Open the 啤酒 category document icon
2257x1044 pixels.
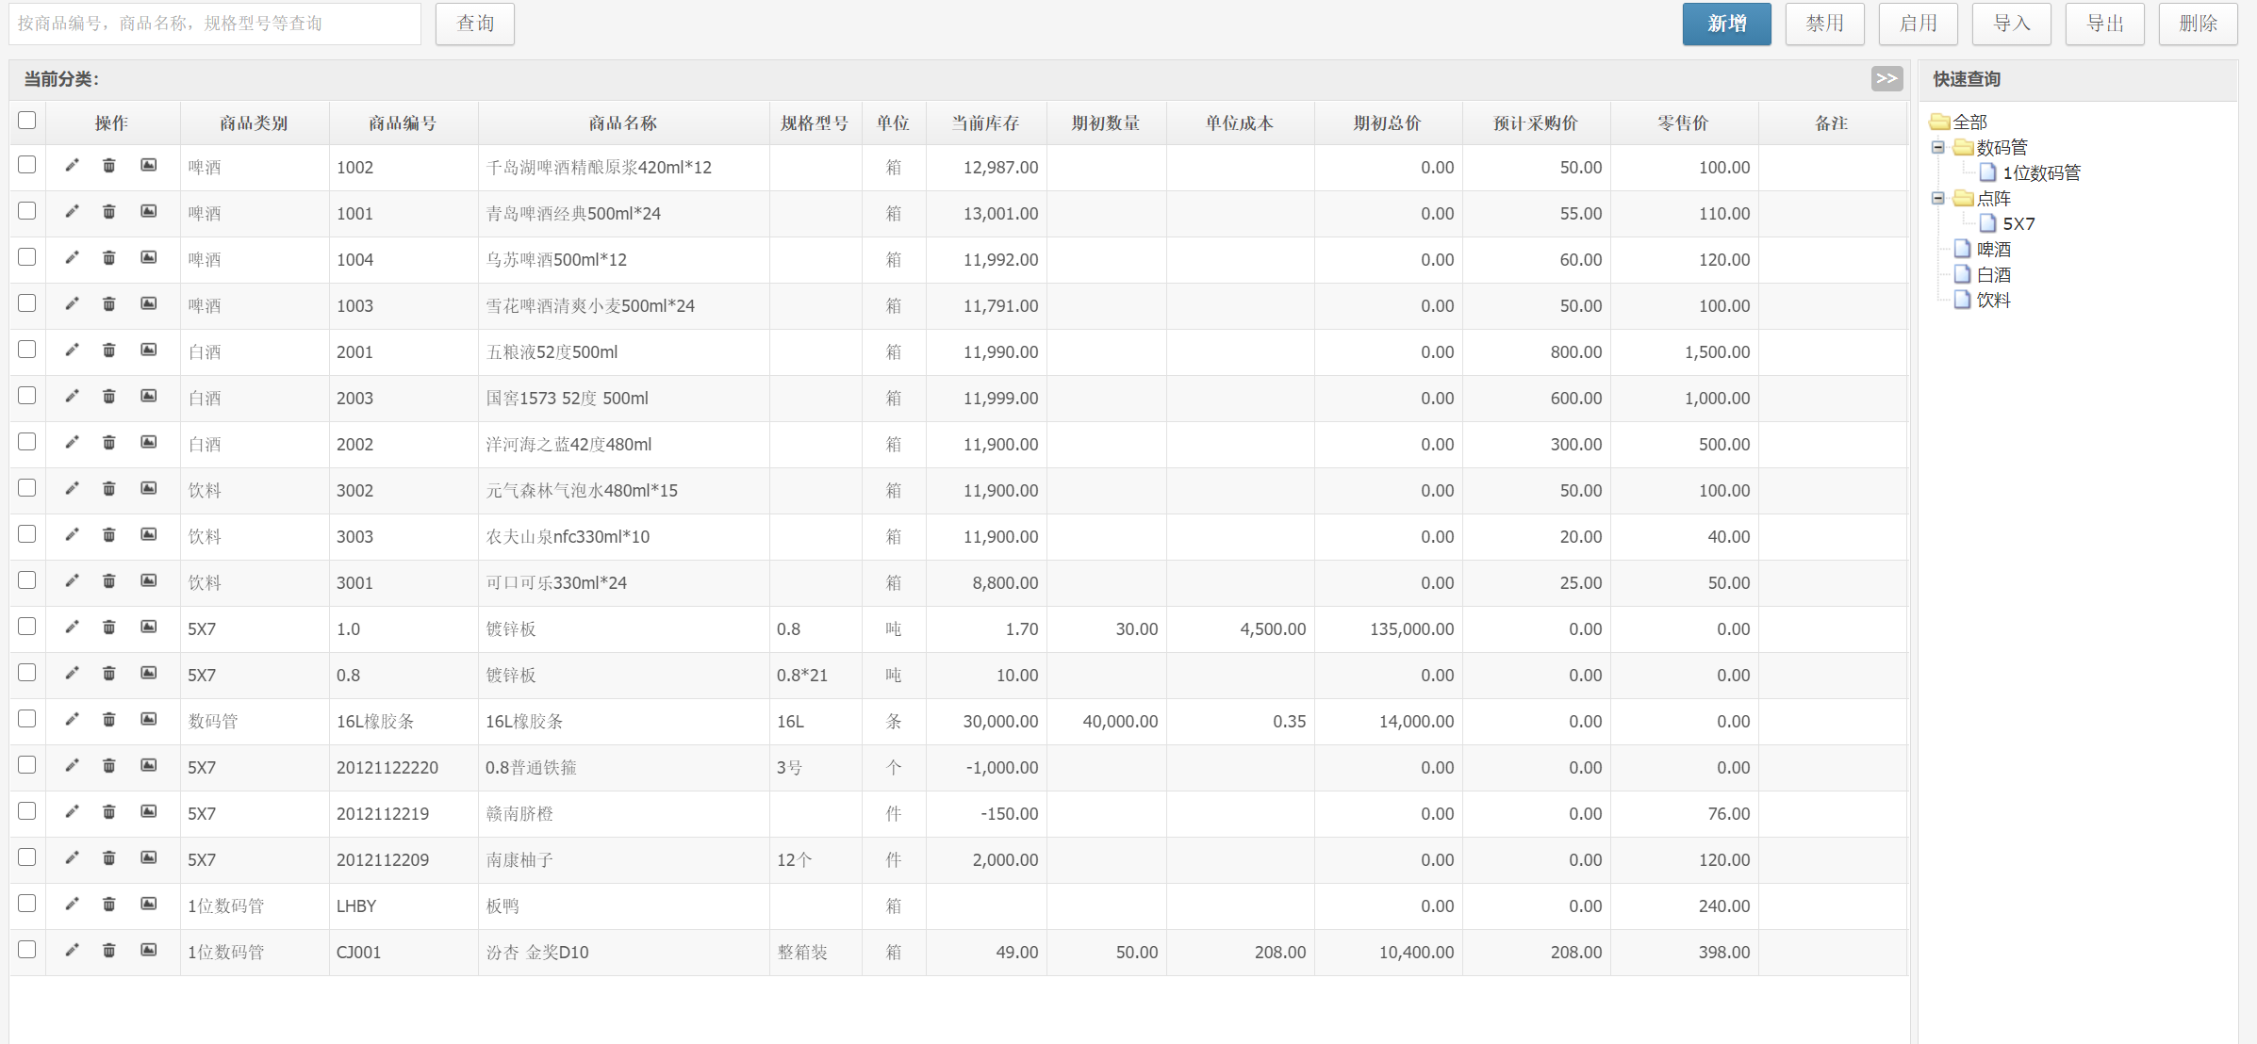click(x=1963, y=249)
